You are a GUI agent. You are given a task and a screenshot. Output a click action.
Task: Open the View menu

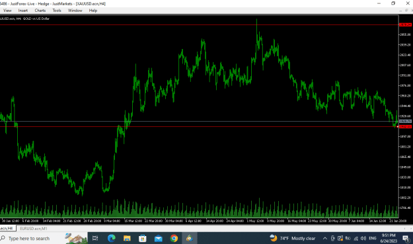[7, 11]
